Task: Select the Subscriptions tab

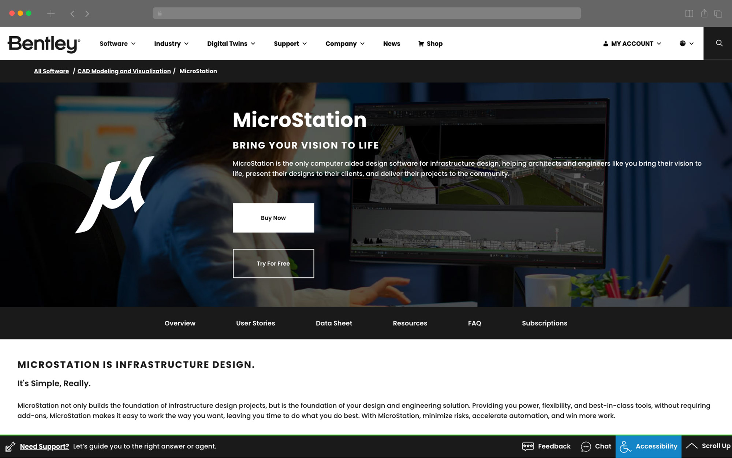Action: (544, 323)
